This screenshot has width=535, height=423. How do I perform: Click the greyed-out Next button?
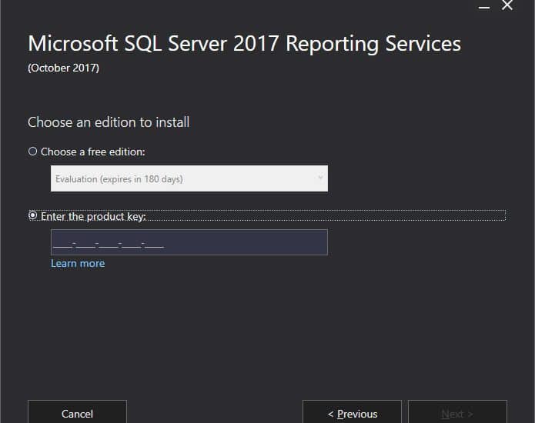point(457,411)
